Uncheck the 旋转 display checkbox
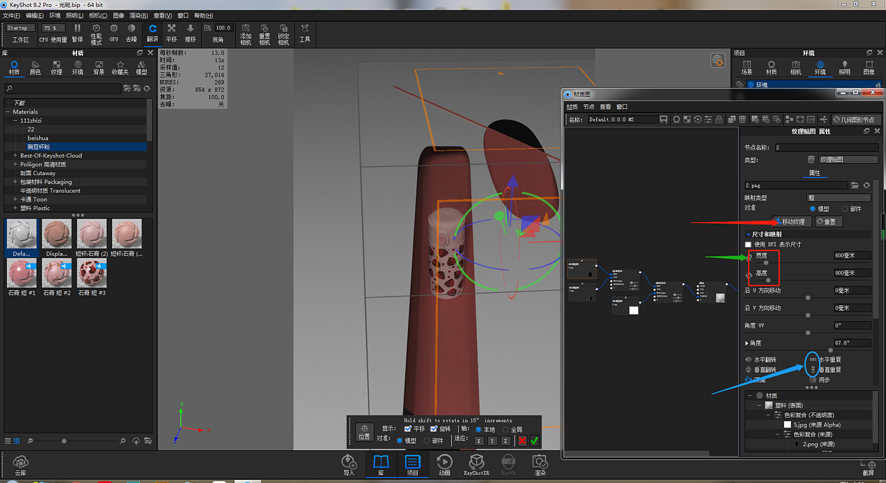The image size is (886, 483). [x=434, y=429]
